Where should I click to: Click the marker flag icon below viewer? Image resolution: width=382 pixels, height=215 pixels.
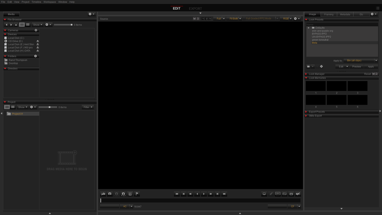click(137, 194)
